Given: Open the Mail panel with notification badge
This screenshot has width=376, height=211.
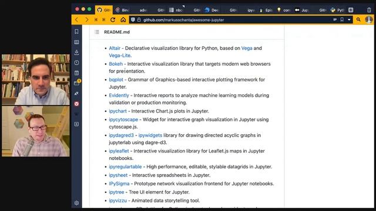Looking at the screenshot, I should coord(77,83).
